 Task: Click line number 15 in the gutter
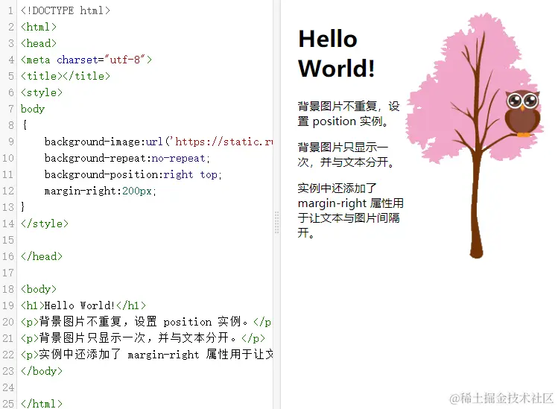pos(8,240)
